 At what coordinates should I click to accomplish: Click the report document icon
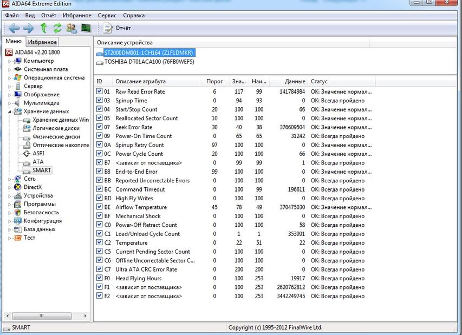pos(108,28)
